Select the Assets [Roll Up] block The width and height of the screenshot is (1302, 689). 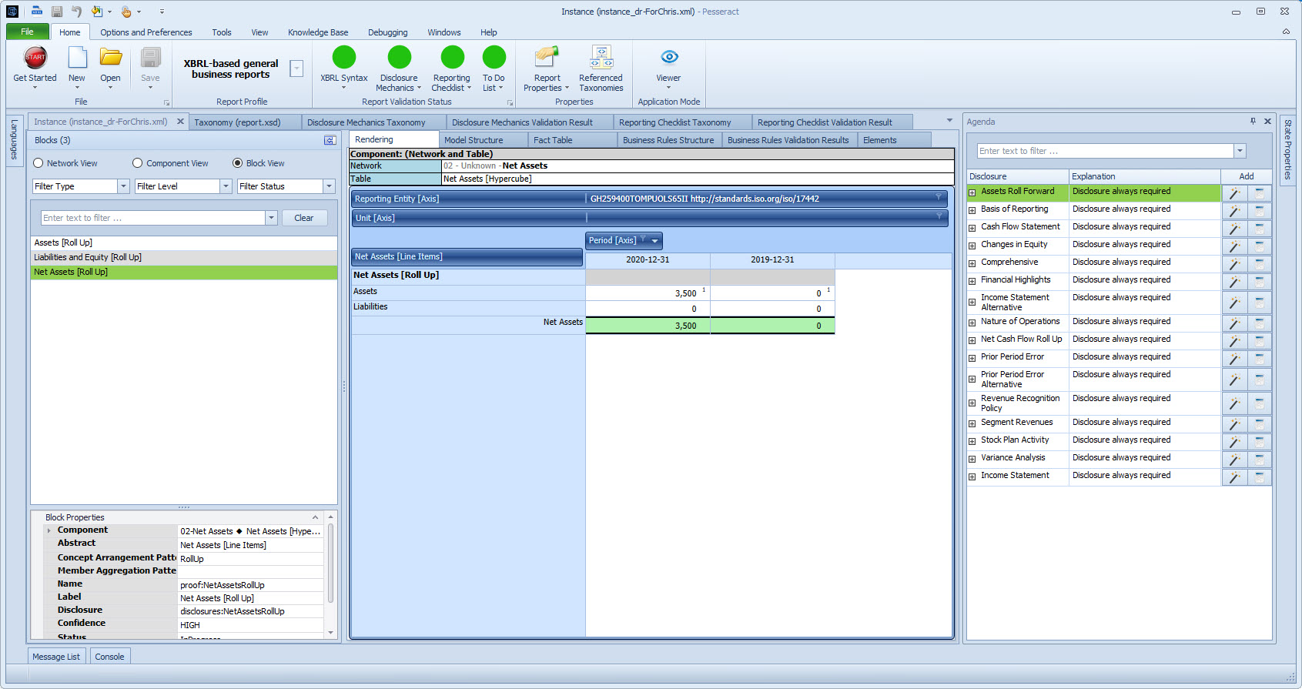coord(184,242)
